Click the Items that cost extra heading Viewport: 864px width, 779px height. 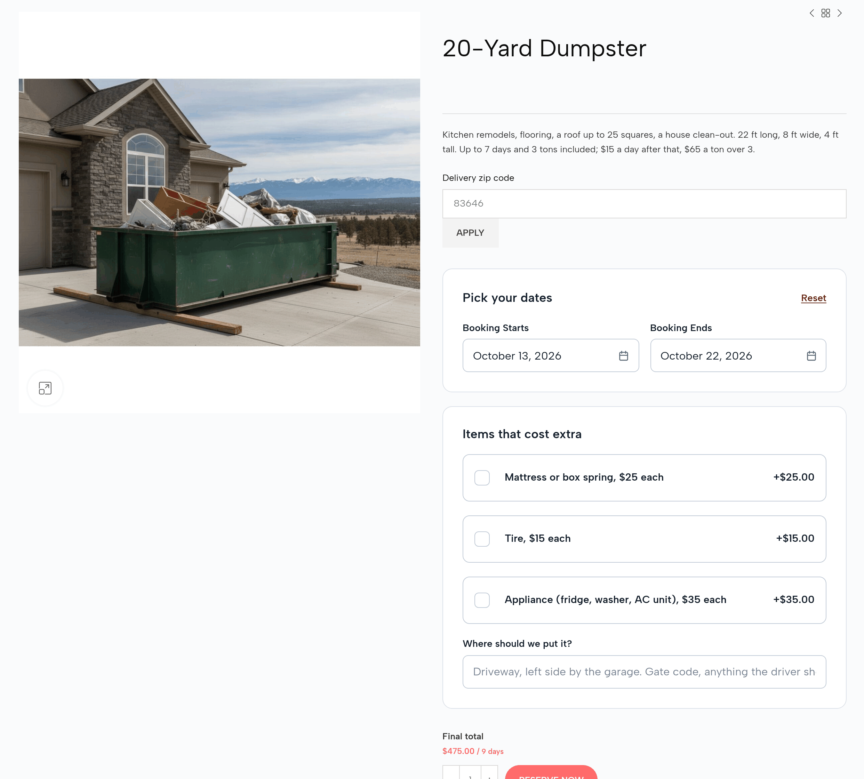click(x=522, y=434)
